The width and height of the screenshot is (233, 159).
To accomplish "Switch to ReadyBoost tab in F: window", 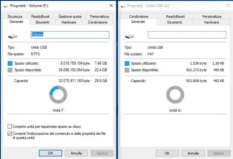I will [40, 16].
